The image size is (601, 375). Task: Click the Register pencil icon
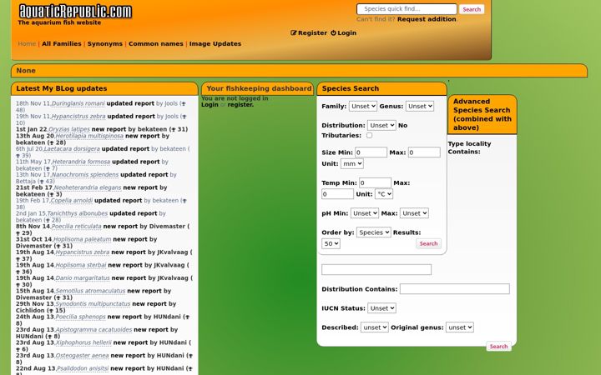click(x=294, y=32)
